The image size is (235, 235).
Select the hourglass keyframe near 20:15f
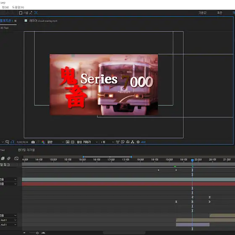[x=209, y=197]
